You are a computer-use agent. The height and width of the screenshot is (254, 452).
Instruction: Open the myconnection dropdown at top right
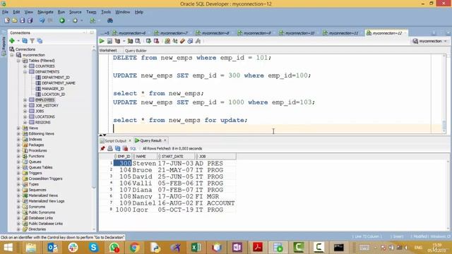pos(446,41)
